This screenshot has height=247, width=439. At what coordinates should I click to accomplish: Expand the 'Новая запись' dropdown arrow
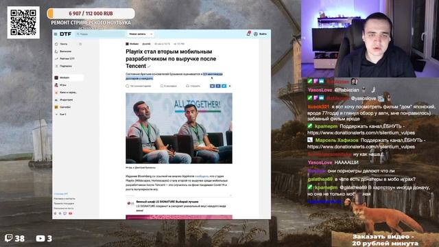tap(151, 34)
